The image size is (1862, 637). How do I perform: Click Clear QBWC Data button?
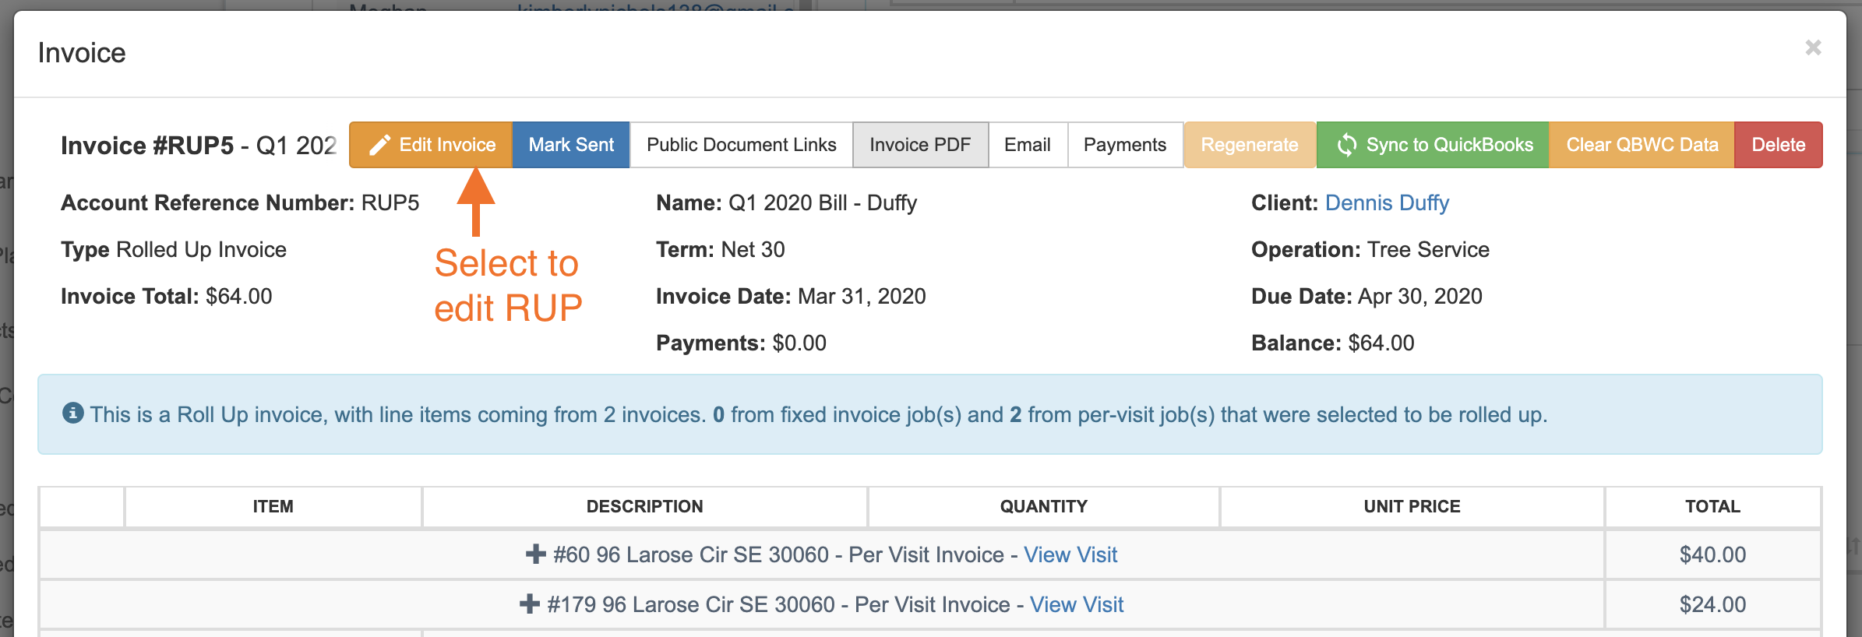[x=1642, y=145]
